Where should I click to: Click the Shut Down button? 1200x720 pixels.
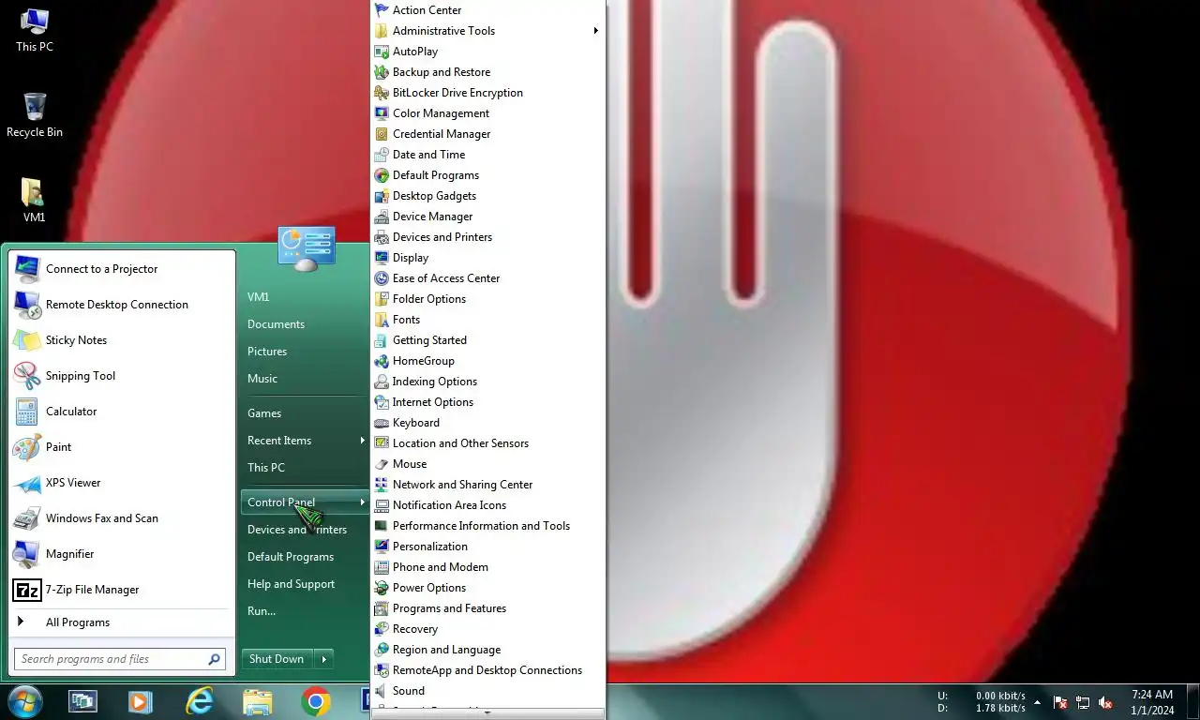(277, 659)
